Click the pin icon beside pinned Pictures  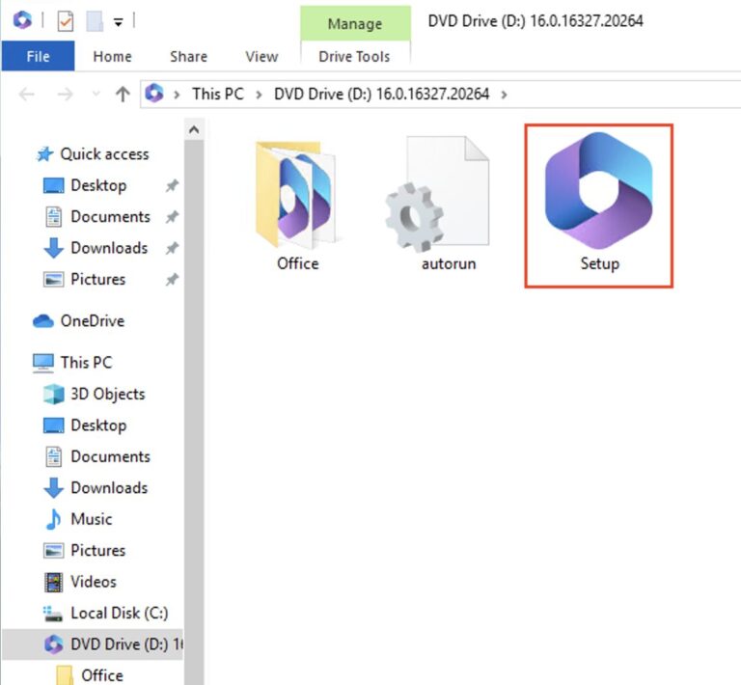(x=172, y=280)
